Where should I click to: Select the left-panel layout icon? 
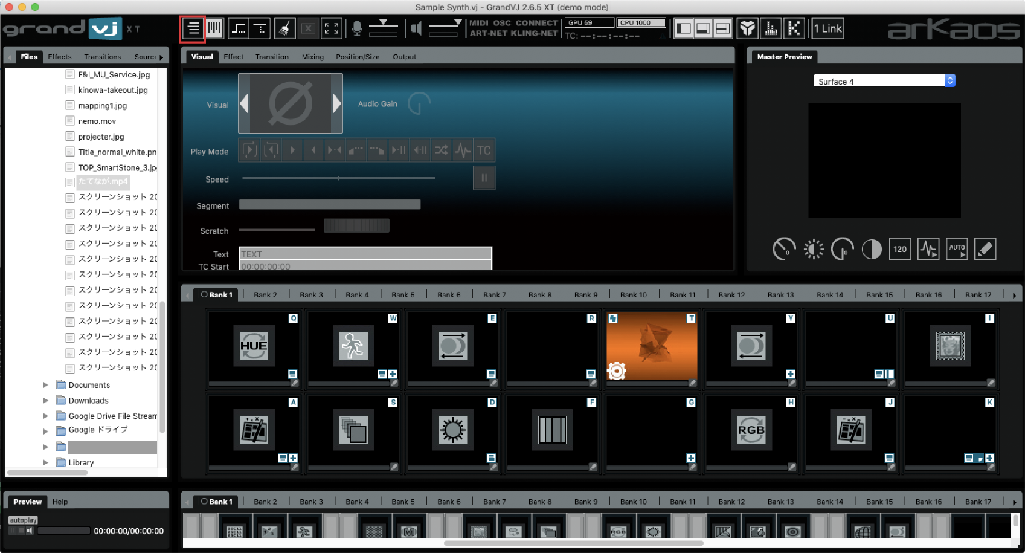[684, 28]
